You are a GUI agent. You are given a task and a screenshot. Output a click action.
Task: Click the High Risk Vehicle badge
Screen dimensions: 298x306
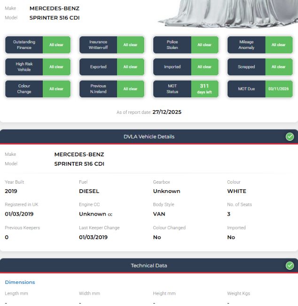[38, 67]
